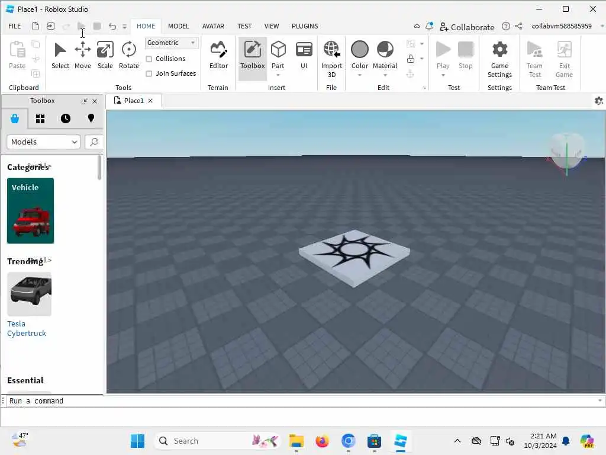Open the FILE menu

tap(15, 26)
